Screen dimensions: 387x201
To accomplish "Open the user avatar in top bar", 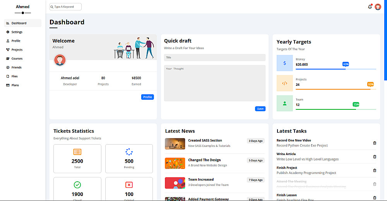I will pyautogui.click(x=378, y=7).
